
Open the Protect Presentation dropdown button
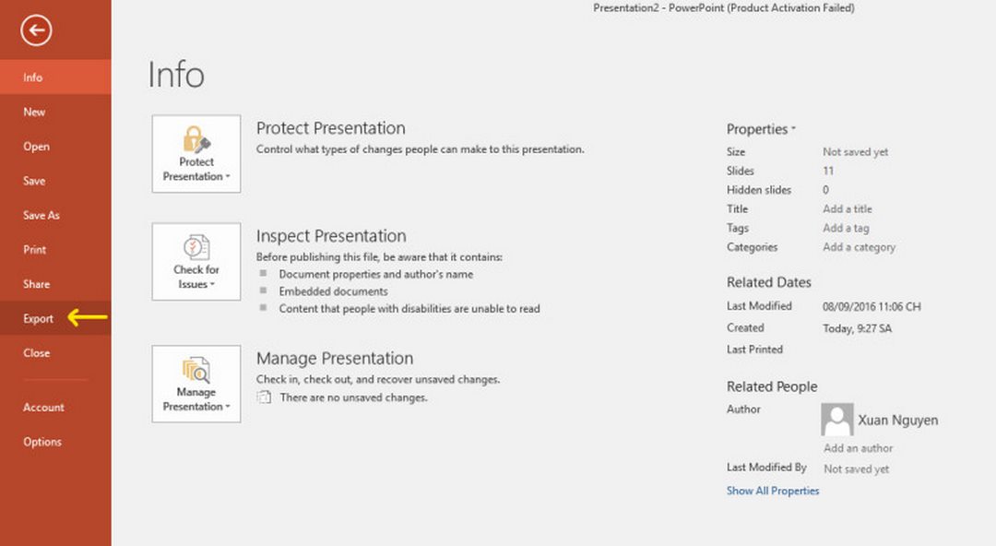pos(196,154)
